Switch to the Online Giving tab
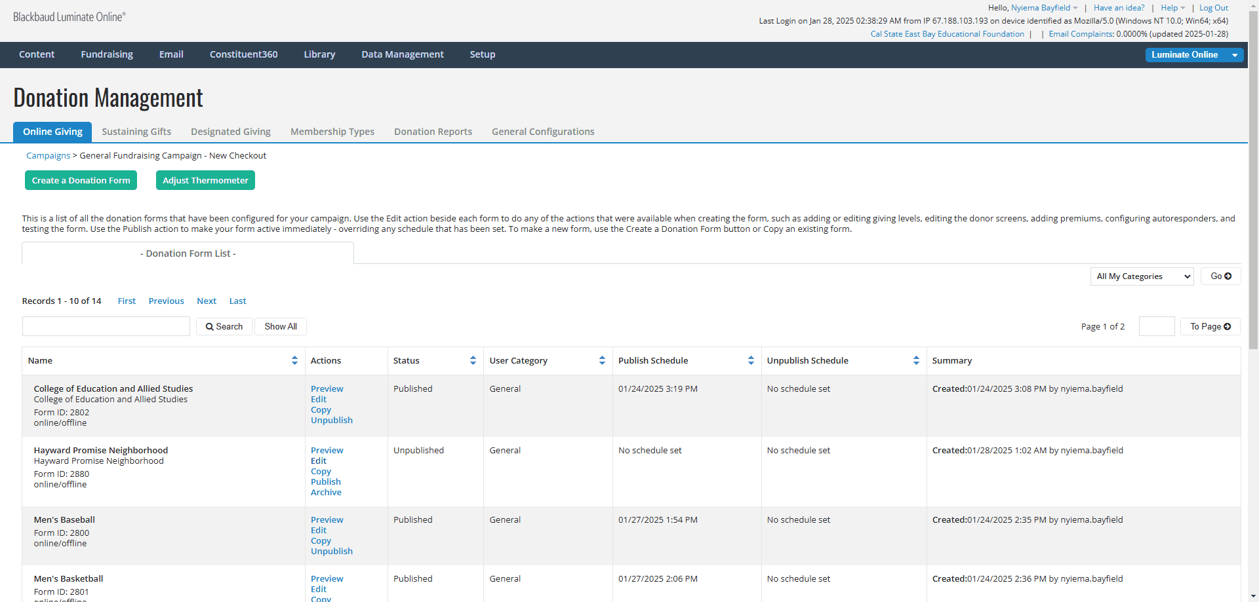 pyautogui.click(x=52, y=132)
